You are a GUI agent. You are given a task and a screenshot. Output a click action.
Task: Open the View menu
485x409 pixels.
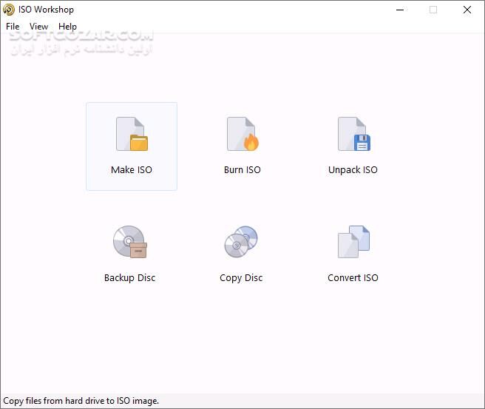[x=38, y=26]
